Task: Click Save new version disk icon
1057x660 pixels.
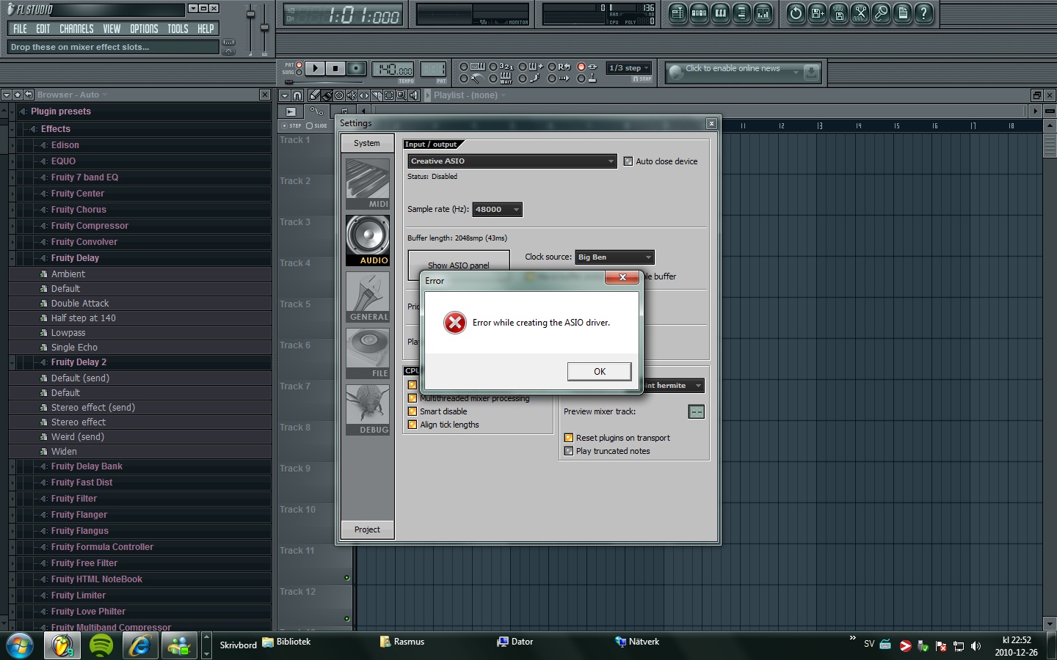Action: coord(817,13)
